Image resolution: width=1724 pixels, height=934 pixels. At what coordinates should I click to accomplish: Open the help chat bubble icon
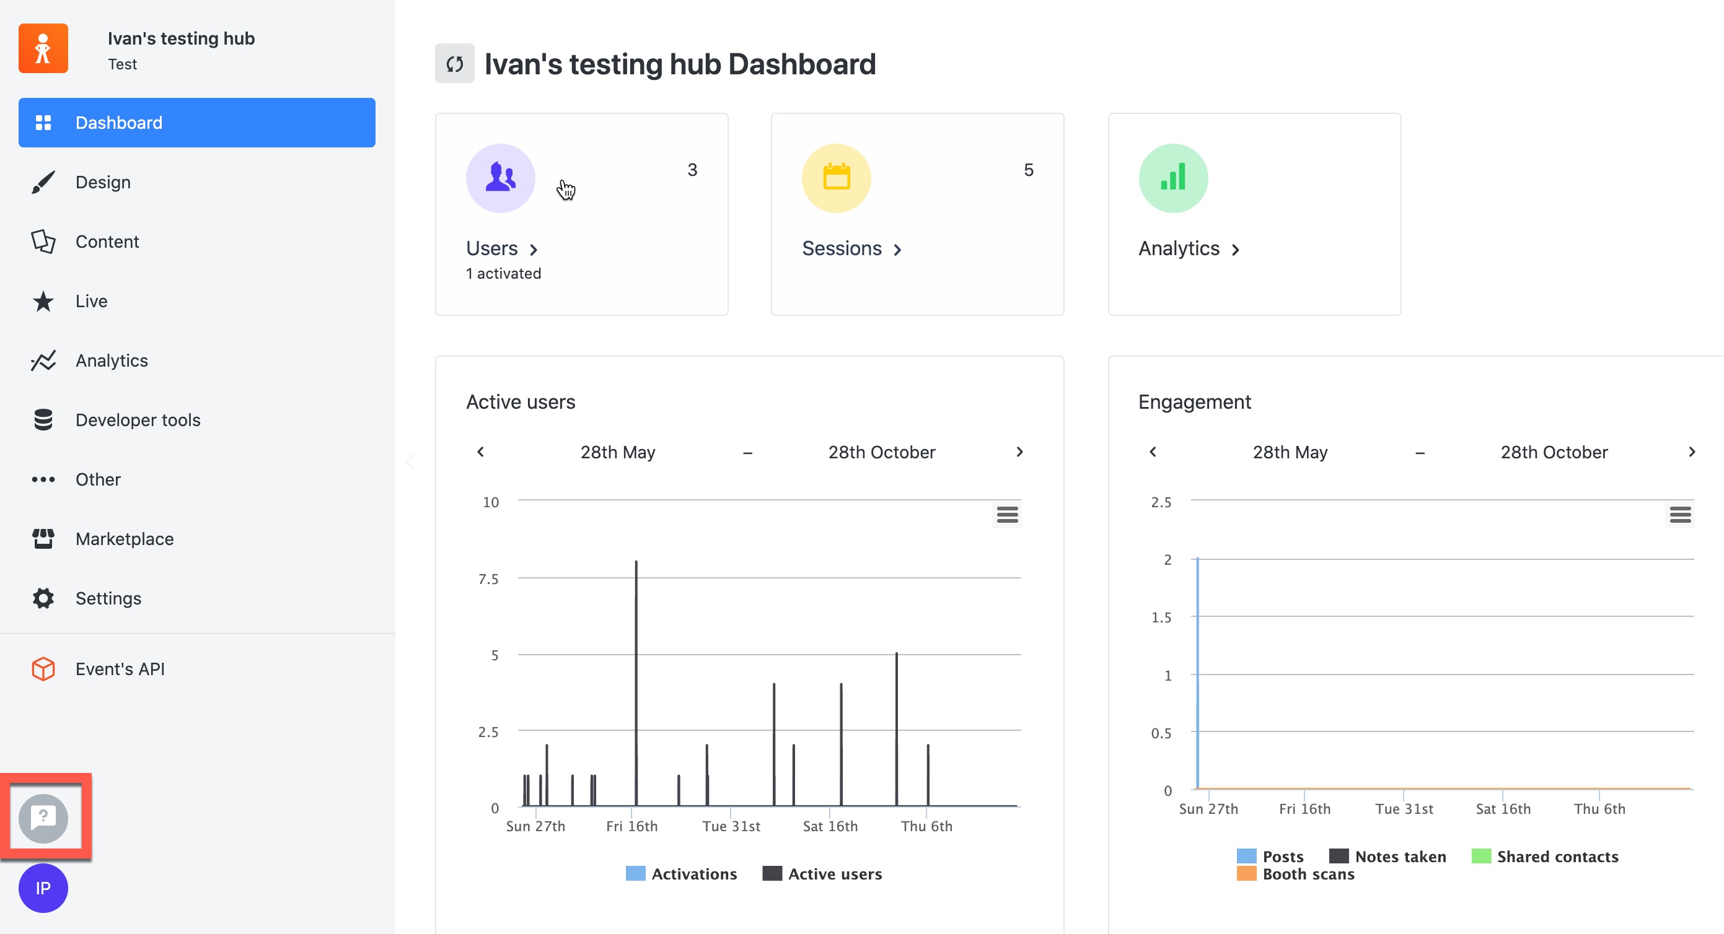(x=43, y=818)
